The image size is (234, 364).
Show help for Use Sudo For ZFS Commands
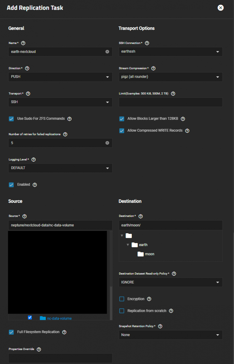point(69,119)
